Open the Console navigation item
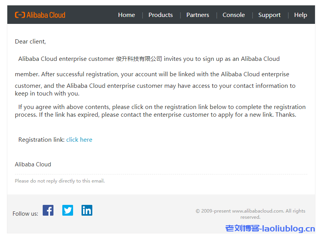The height and width of the screenshot is (243, 325). (233, 15)
